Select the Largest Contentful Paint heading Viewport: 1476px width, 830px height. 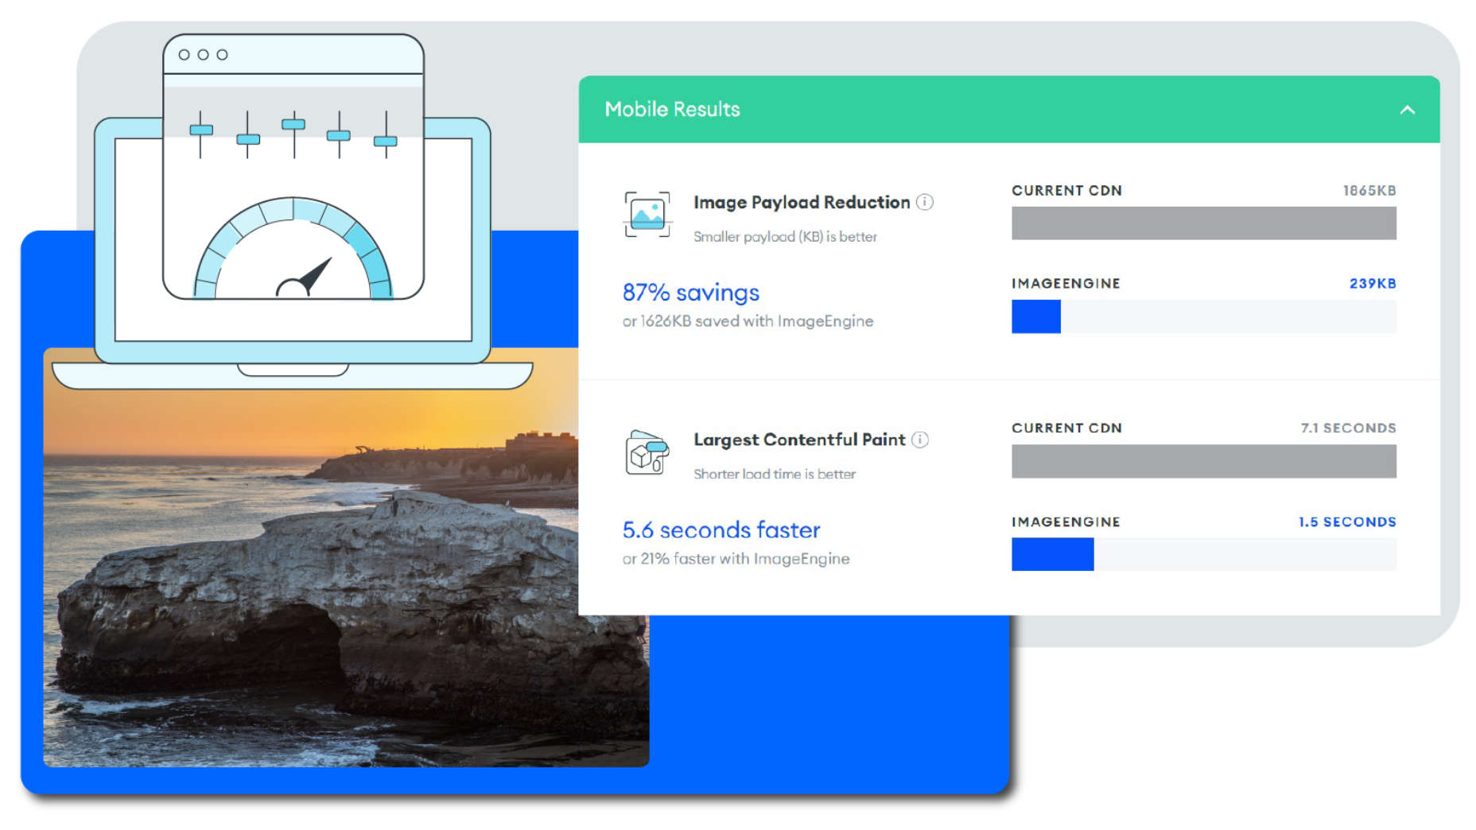799,440
